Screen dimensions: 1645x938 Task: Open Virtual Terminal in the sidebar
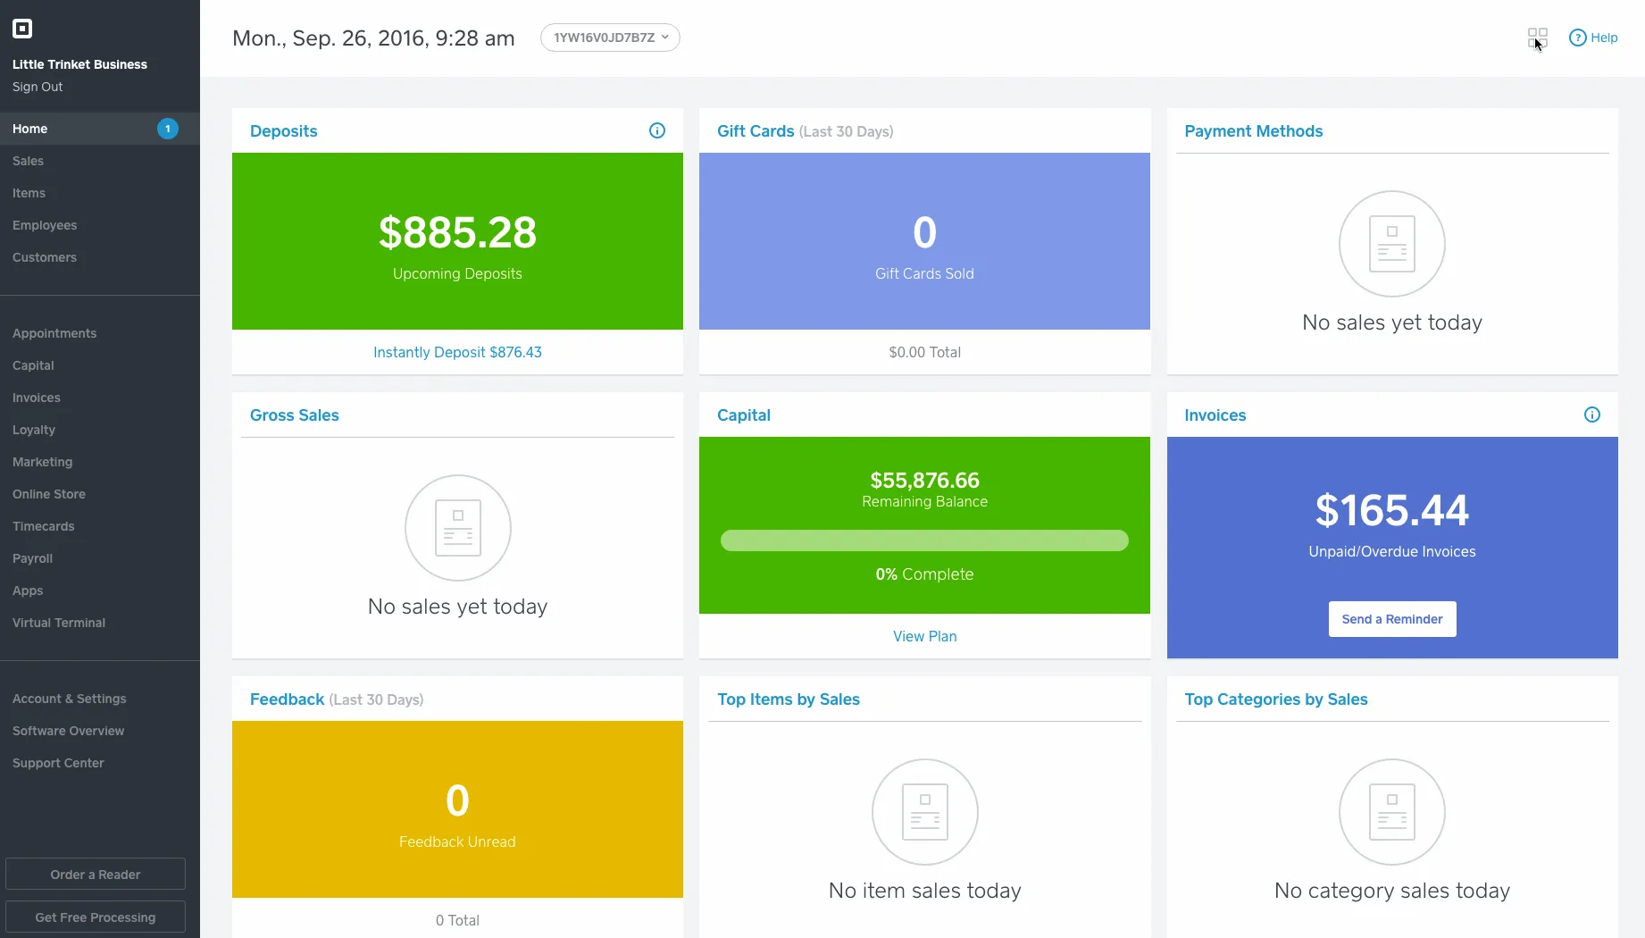pyautogui.click(x=100, y=623)
